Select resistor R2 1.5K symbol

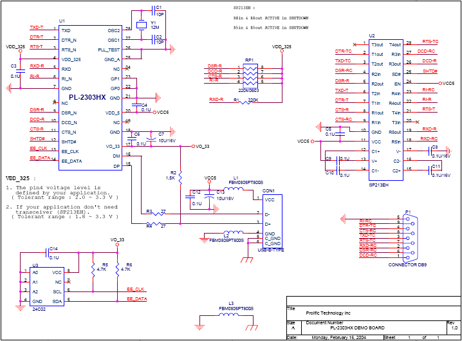click(181, 176)
